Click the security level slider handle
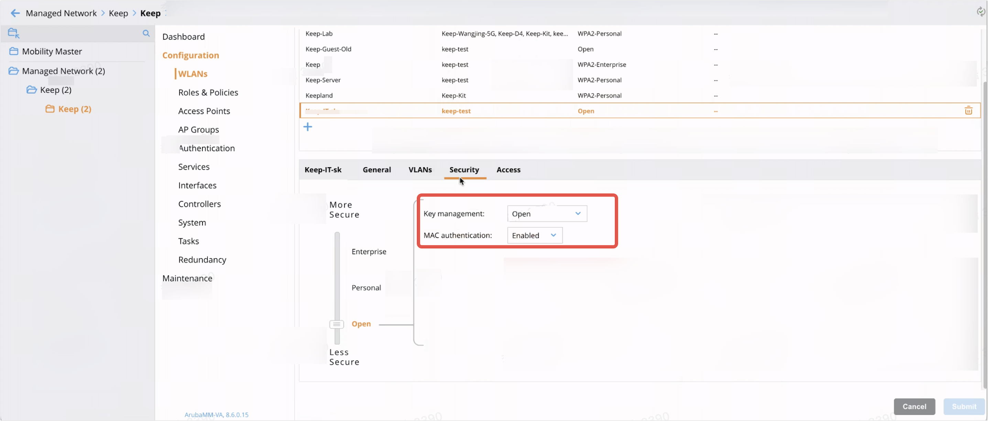Image resolution: width=988 pixels, height=421 pixels. (336, 325)
